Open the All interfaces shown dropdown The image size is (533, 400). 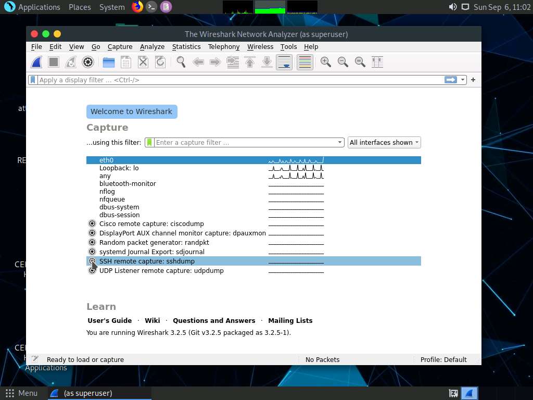(x=384, y=142)
